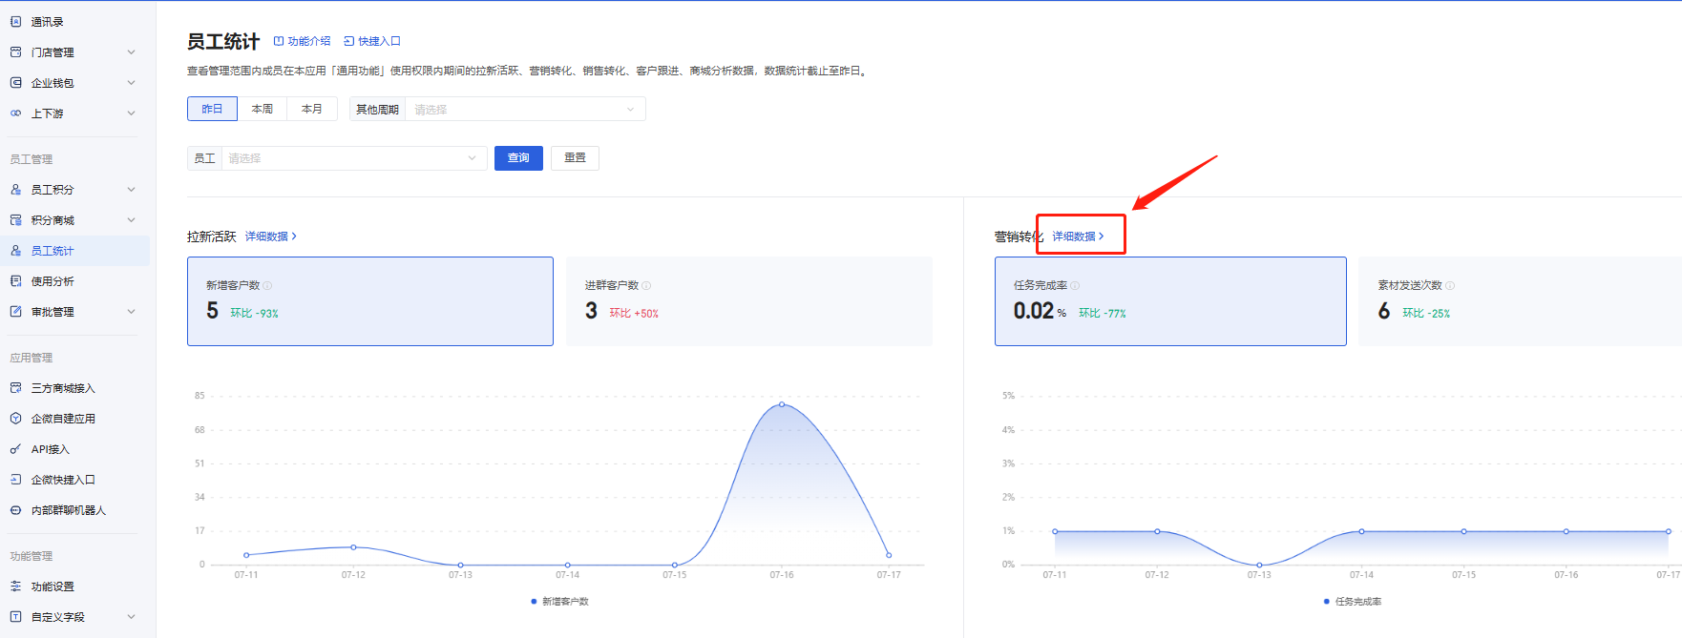Click the 功能设置 sliders icon
The width and height of the screenshot is (1682, 638).
coord(15,587)
